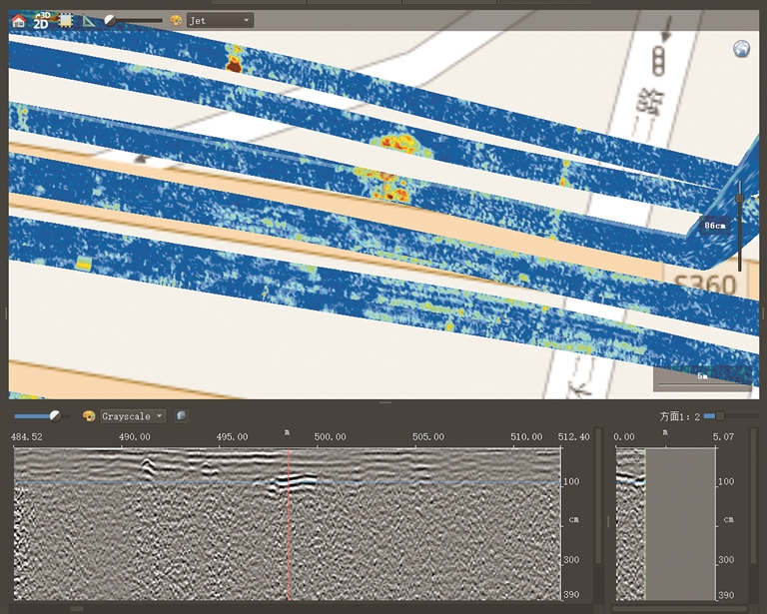The width and height of the screenshot is (767, 614).
Task: Toggle the 2D/3D view mode
Action: click(41, 20)
